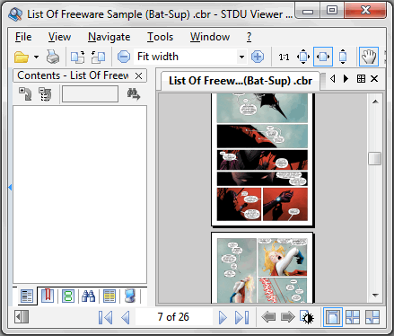The image size is (394, 336).
Task: Open the Window menu
Action: 210,37
